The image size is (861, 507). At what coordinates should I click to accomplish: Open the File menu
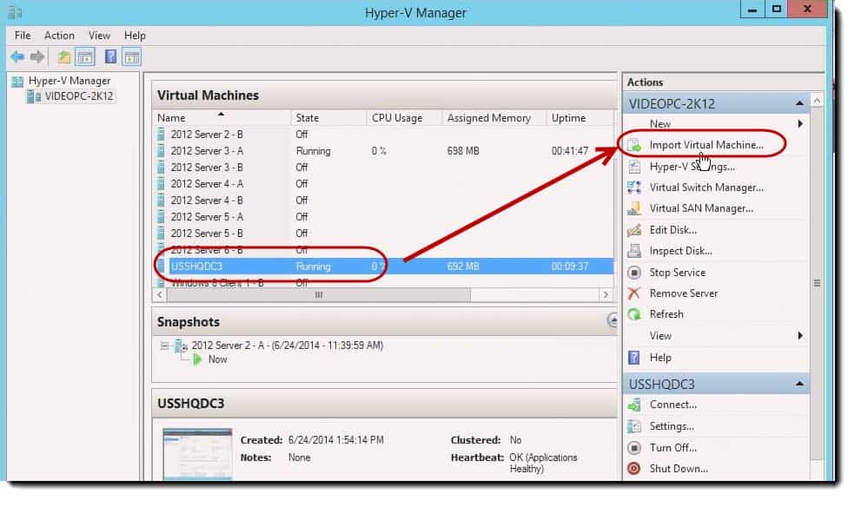[x=23, y=36]
